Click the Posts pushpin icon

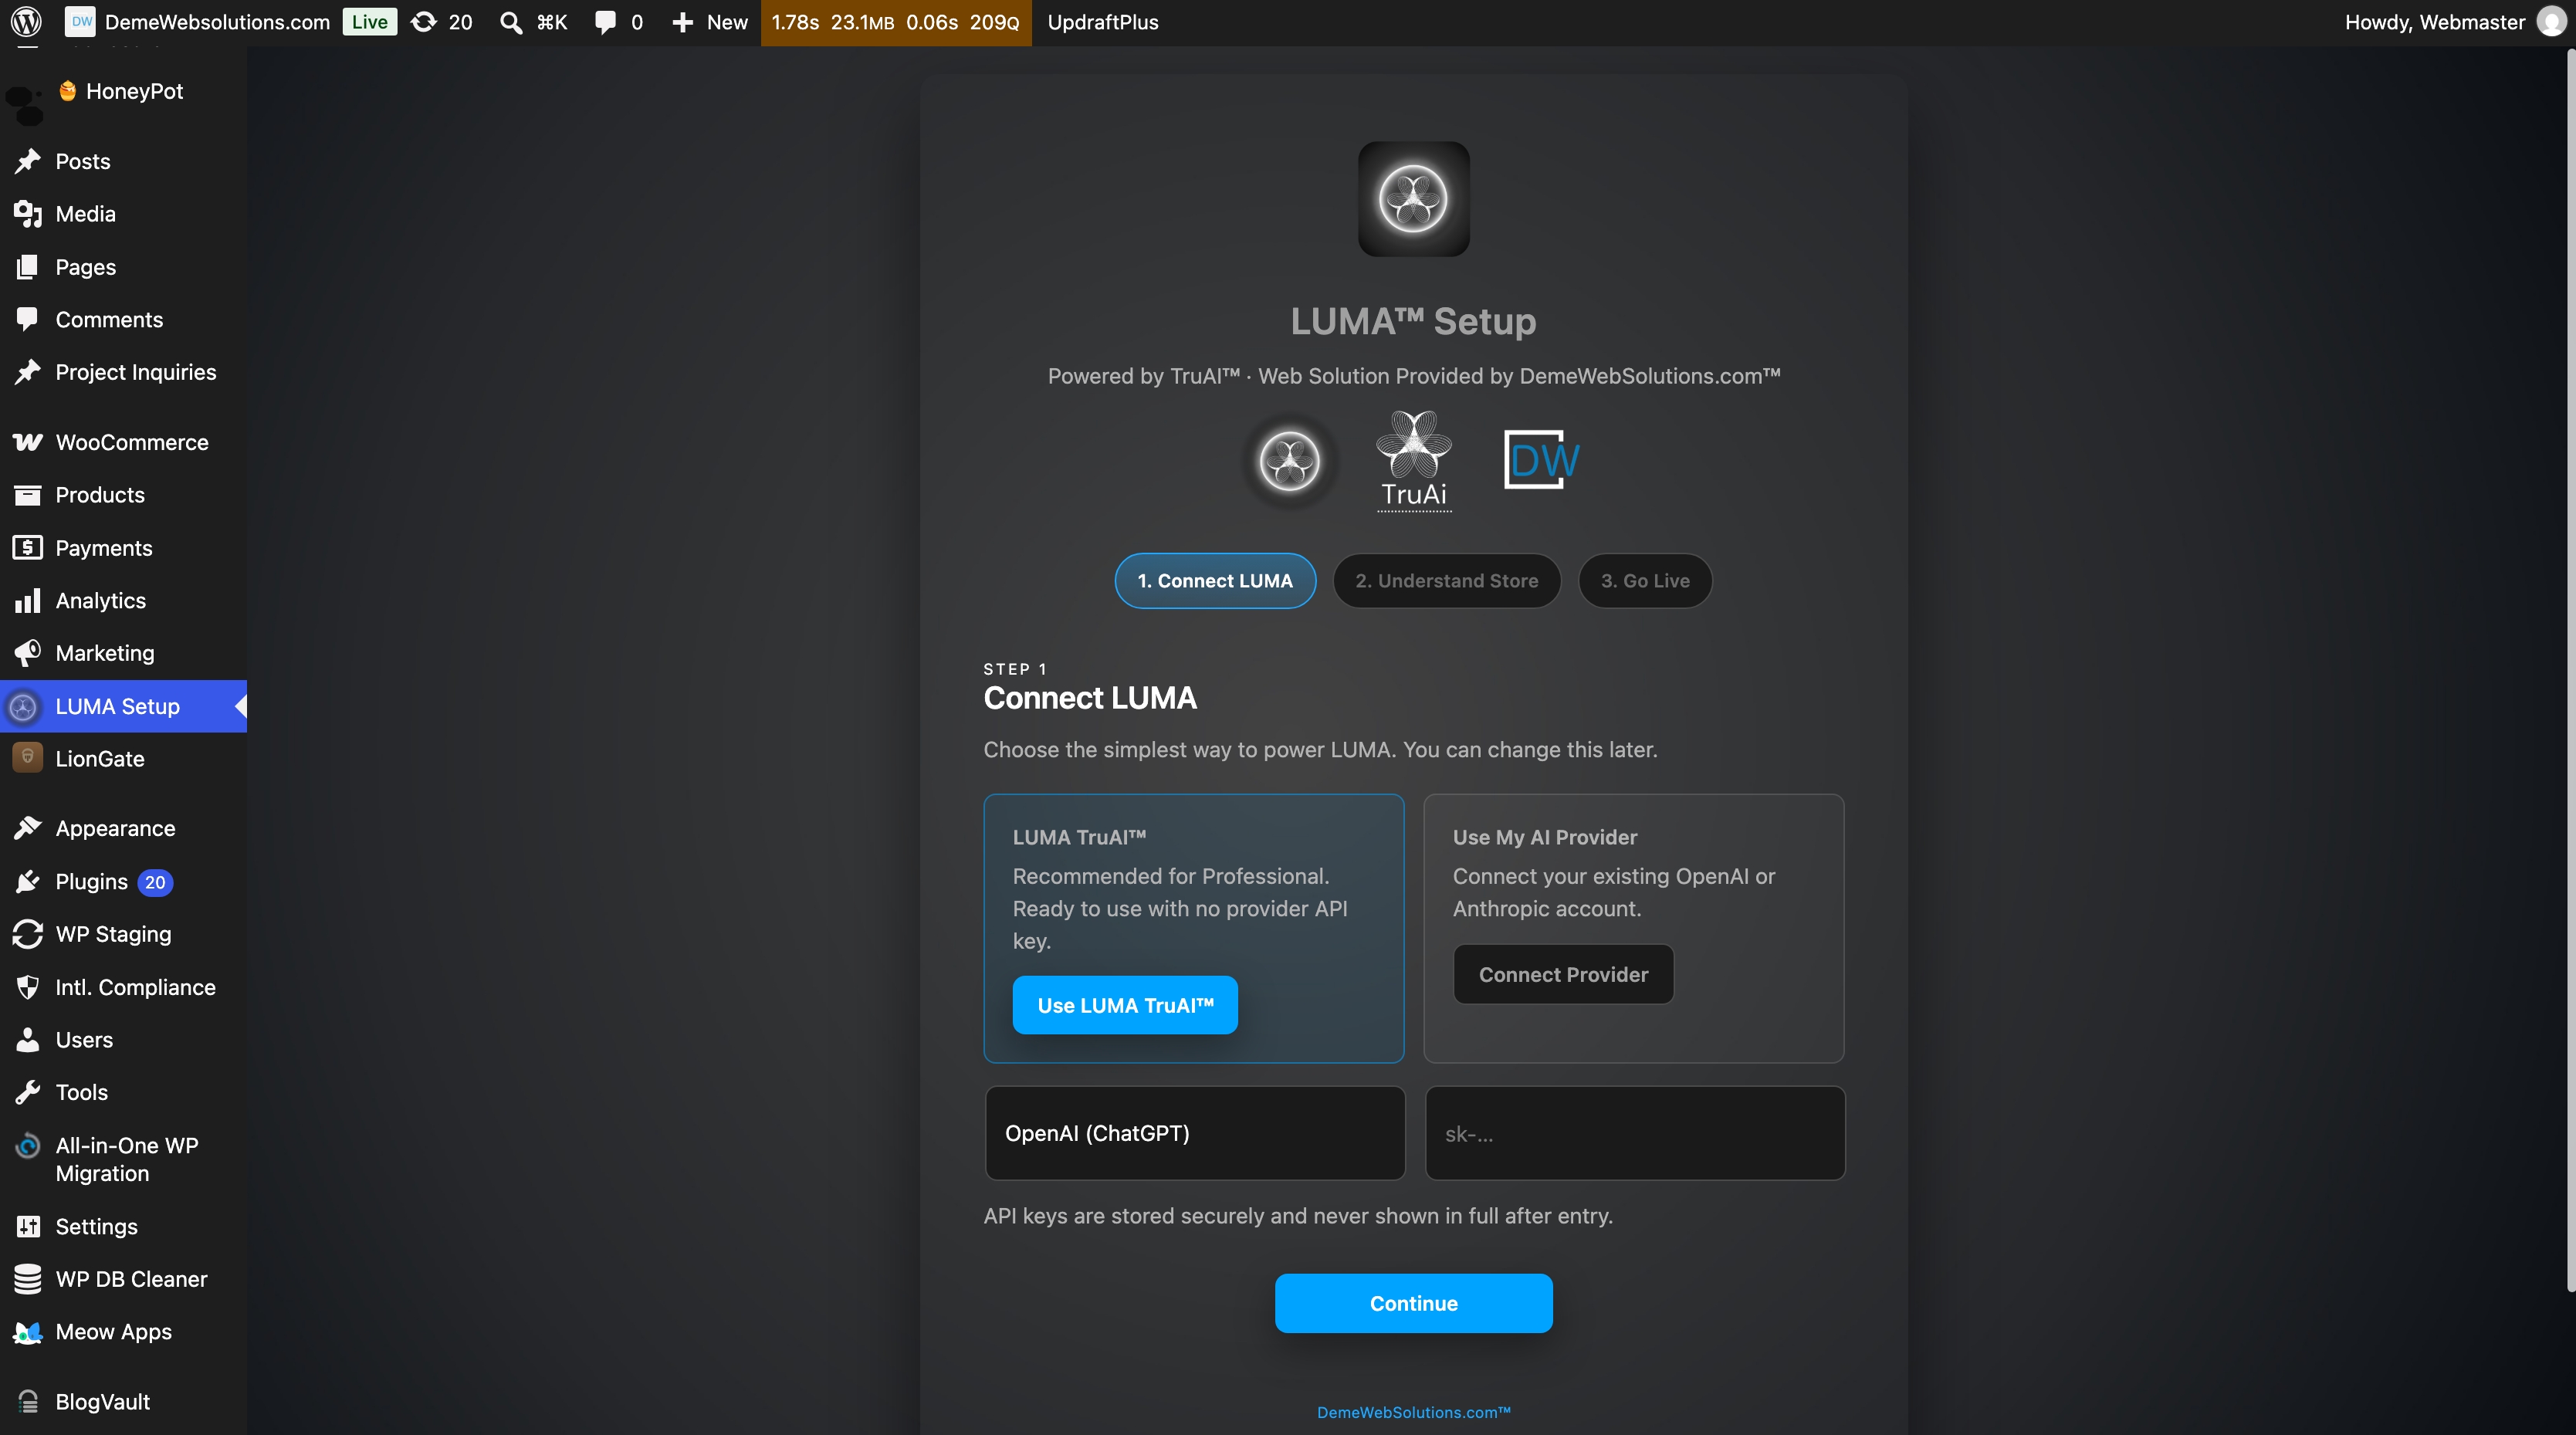pyautogui.click(x=28, y=161)
